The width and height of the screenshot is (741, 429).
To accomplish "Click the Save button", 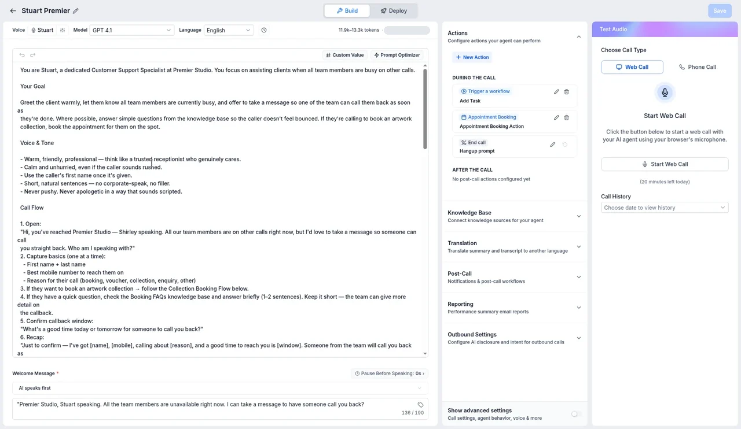I will click(x=720, y=10).
